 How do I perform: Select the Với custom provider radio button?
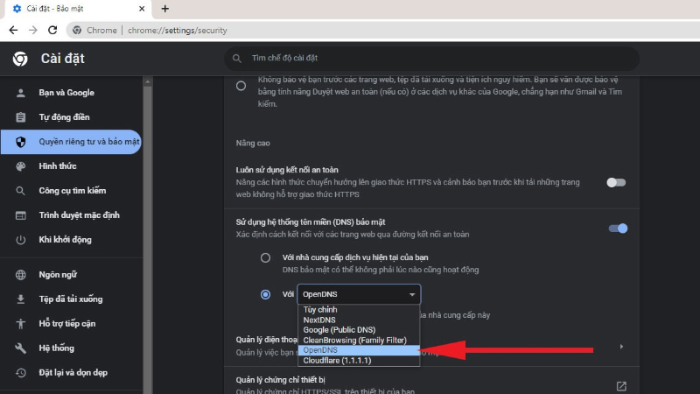266,294
